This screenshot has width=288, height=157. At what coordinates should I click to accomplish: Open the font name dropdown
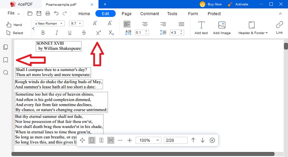click(61, 23)
